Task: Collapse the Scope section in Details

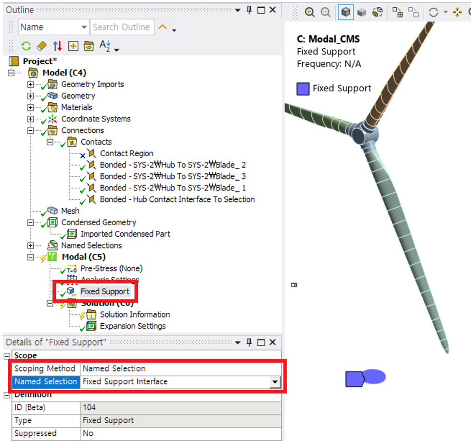Action: 7,356
